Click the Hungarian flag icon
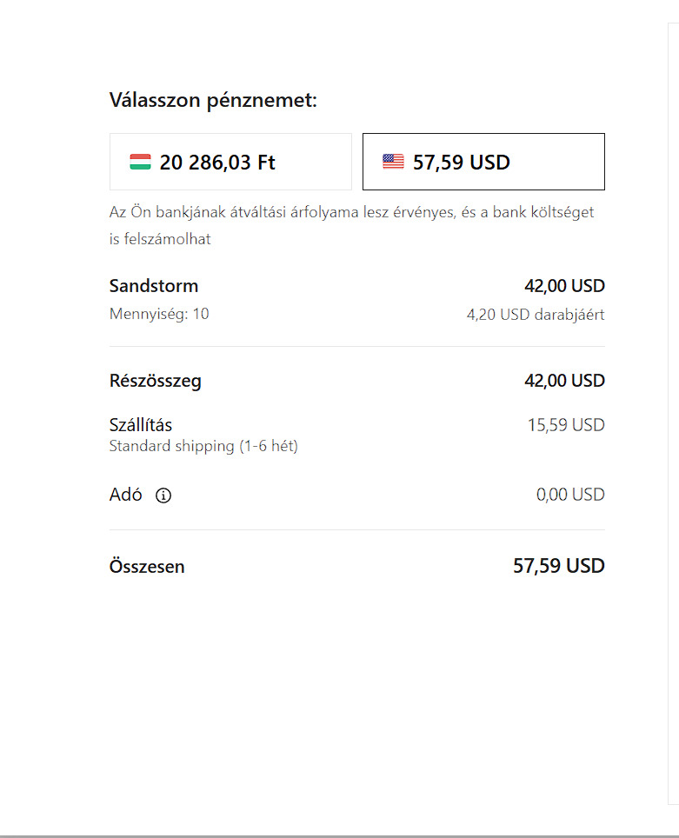Screen dimensions: 679x838 (x=140, y=162)
